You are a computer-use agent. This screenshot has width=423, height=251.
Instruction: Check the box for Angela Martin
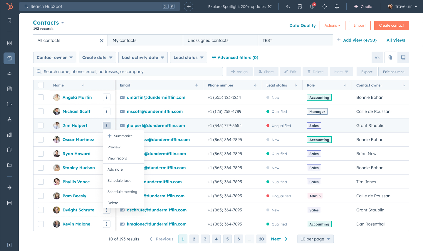(x=41, y=97)
